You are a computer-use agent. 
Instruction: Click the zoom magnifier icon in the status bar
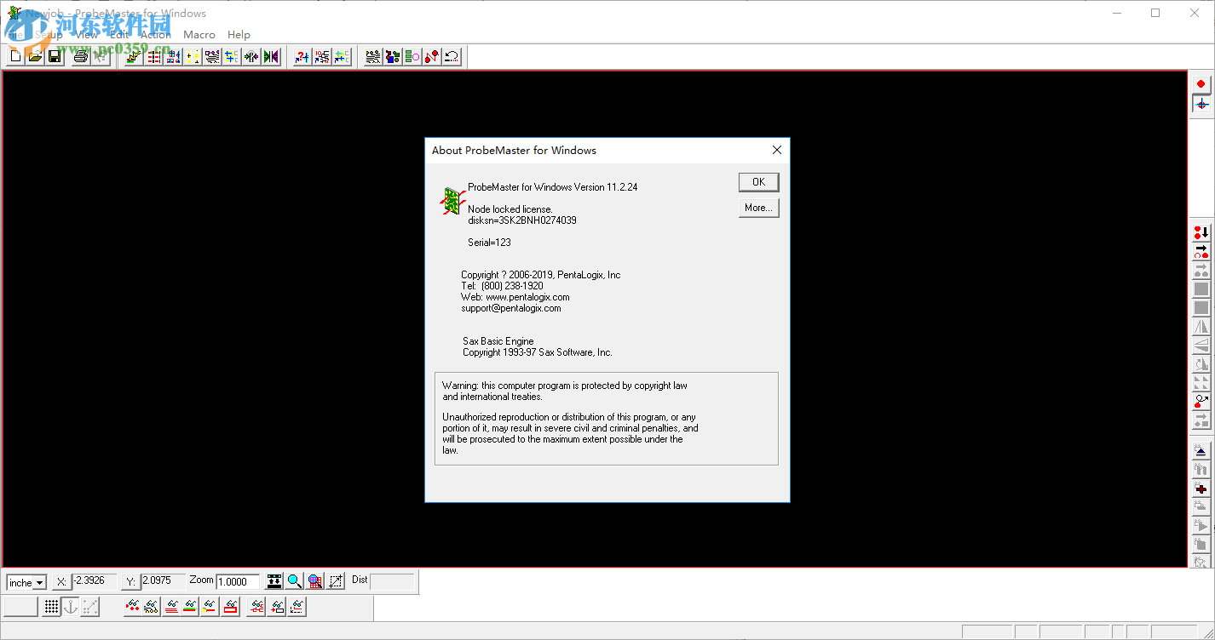click(294, 580)
